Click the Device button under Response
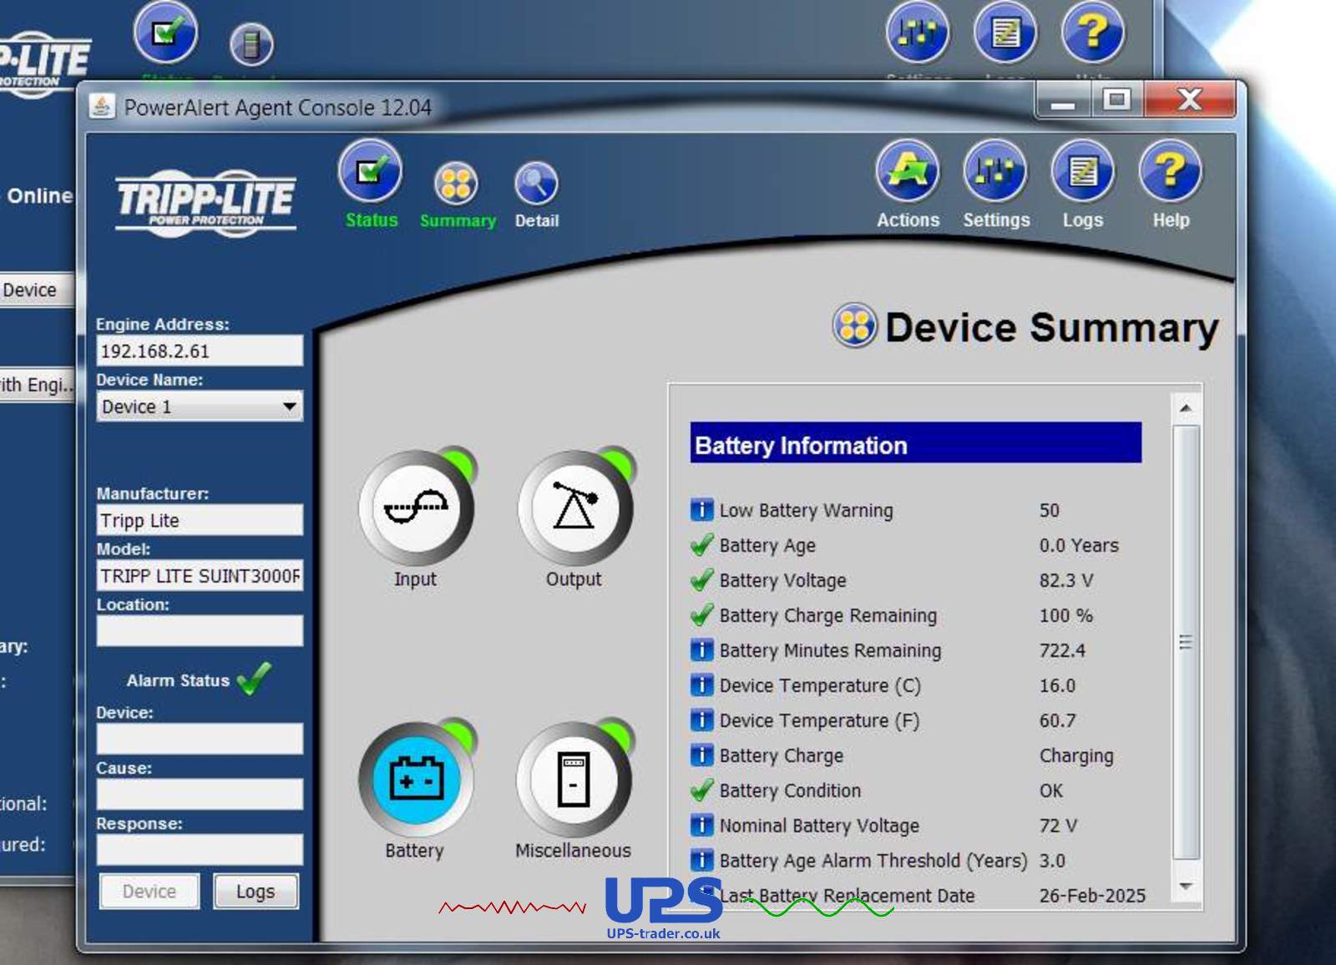The image size is (1336, 965). click(149, 892)
